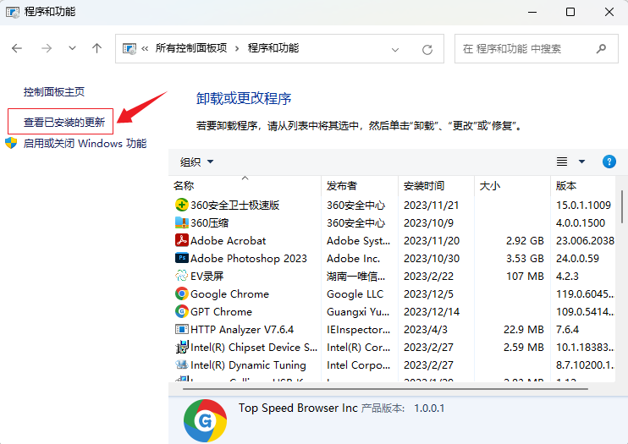628x444 pixels.
Task: Click the vertical scrollbar of program list
Action: [x=621, y=206]
